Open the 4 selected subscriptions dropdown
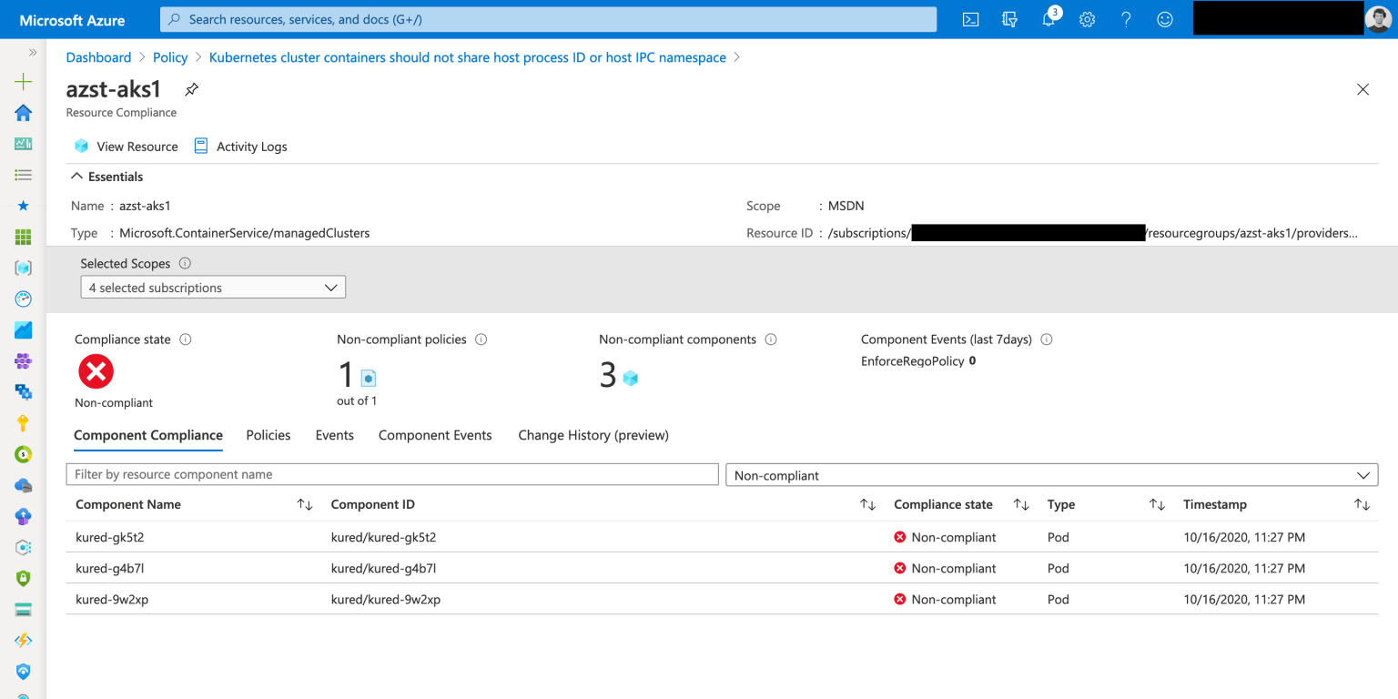This screenshot has height=699, width=1398. click(213, 288)
